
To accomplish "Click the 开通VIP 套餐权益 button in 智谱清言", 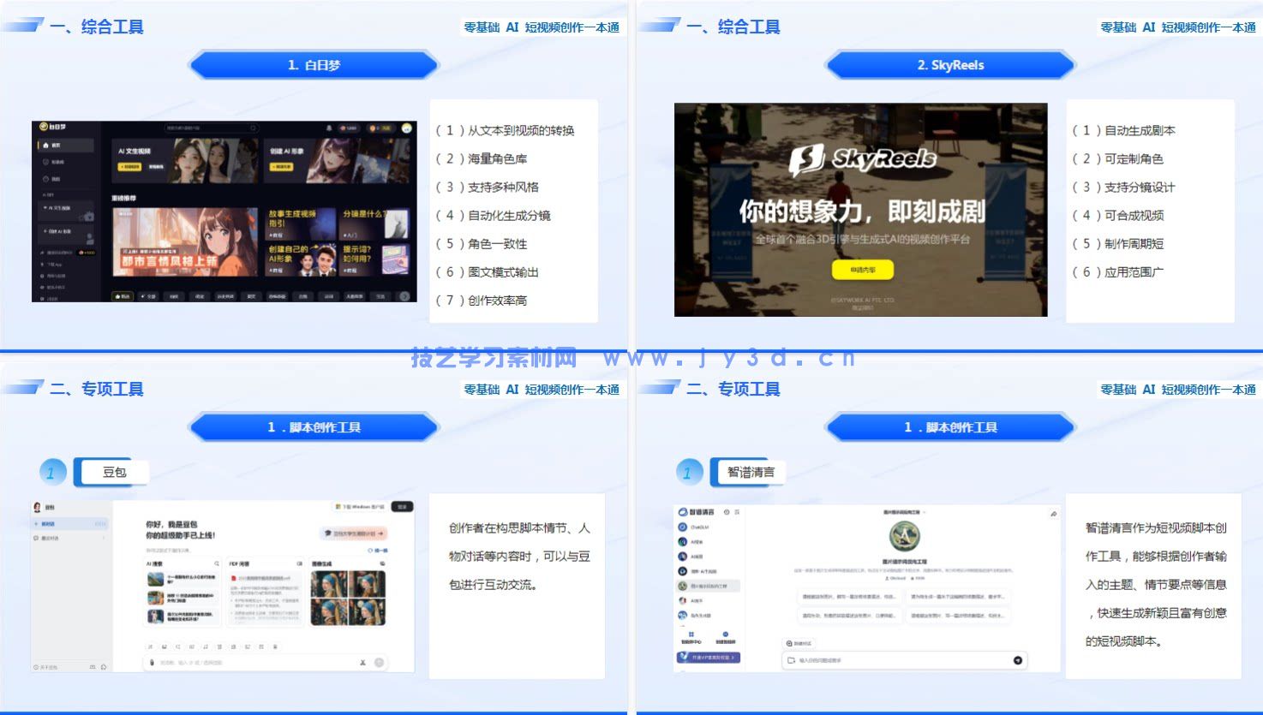I will point(707,658).
